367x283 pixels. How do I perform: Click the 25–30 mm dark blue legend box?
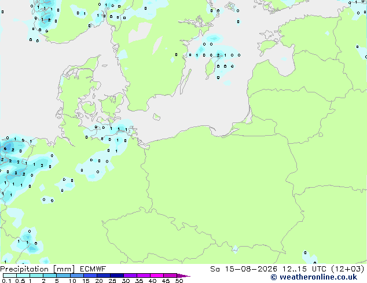tap(116, 275)
